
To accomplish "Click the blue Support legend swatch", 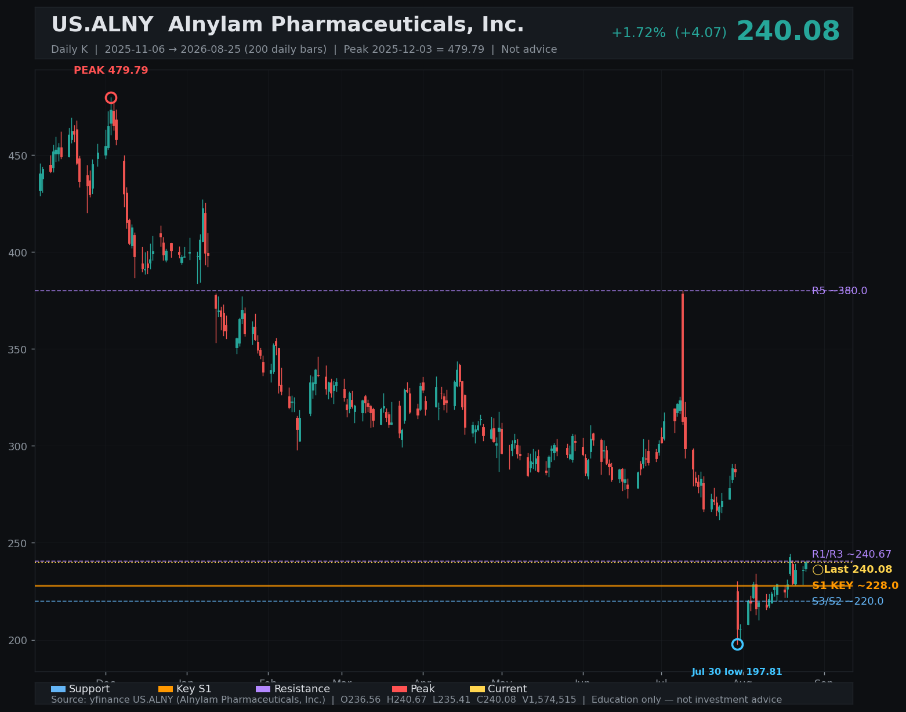I will point(58,689).
